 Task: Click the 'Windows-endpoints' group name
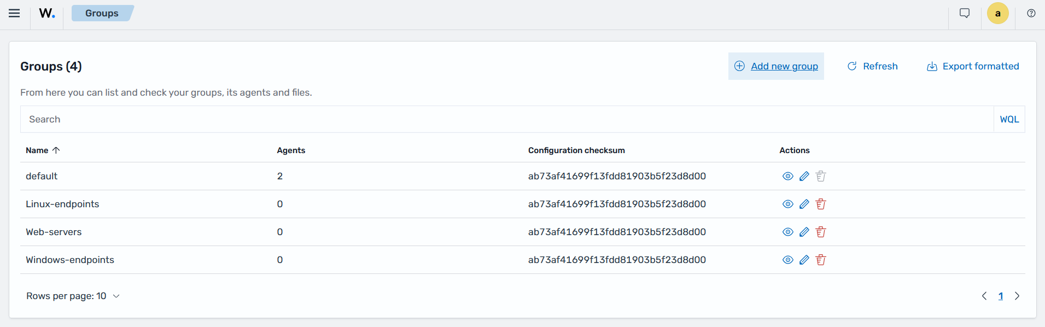pyautogui.click(x=70, y=260)
